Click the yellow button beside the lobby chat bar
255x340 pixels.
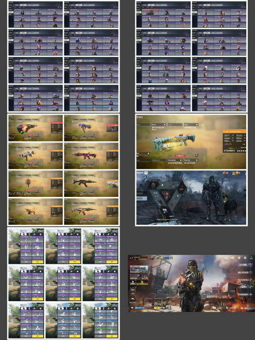click(157, 308)
